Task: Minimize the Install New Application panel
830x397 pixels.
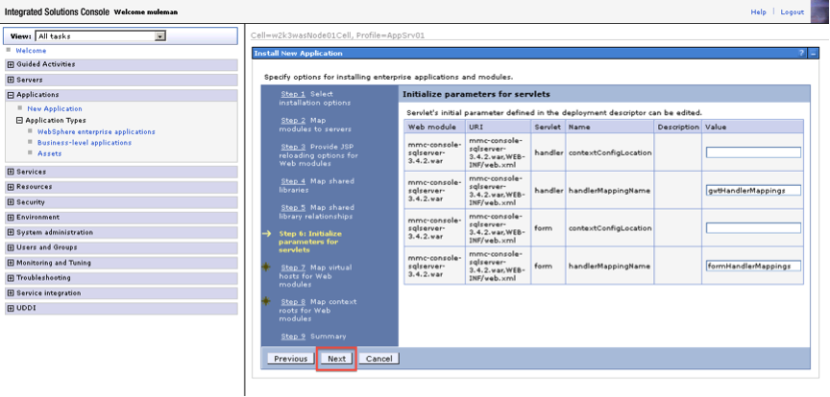Action: pos(814,53)
